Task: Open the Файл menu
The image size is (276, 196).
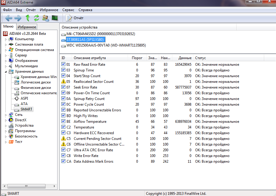Action: tap(7, 10)
